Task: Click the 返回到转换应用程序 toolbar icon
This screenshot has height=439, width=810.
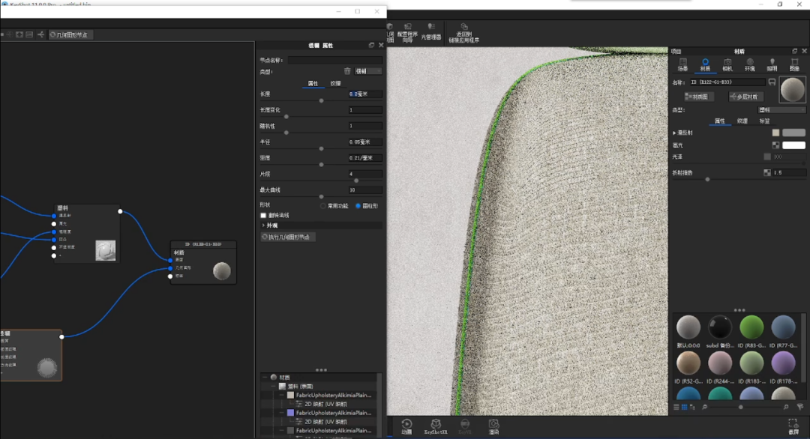Action: pos(464,32)
